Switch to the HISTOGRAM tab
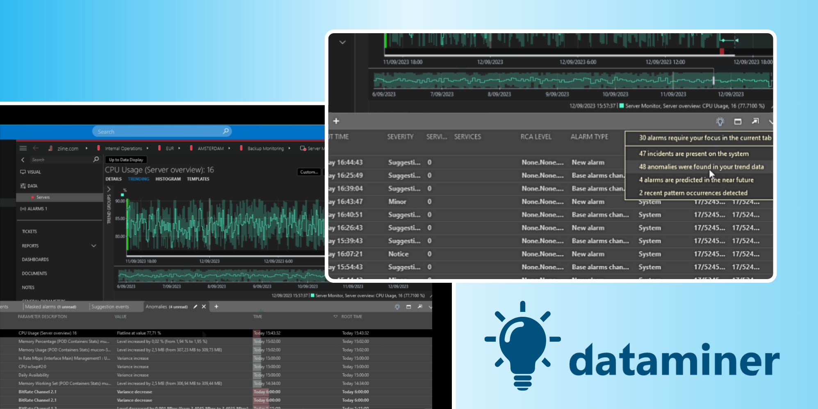Image resolution: width=818 pixels, height=409 pixels. pos(168,179)
